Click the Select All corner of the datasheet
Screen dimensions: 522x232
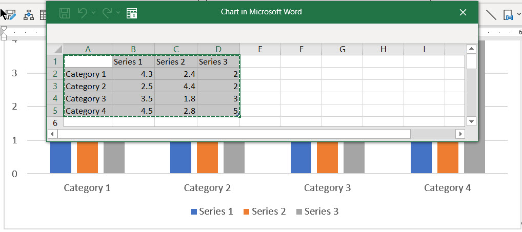tap(55, 49)
